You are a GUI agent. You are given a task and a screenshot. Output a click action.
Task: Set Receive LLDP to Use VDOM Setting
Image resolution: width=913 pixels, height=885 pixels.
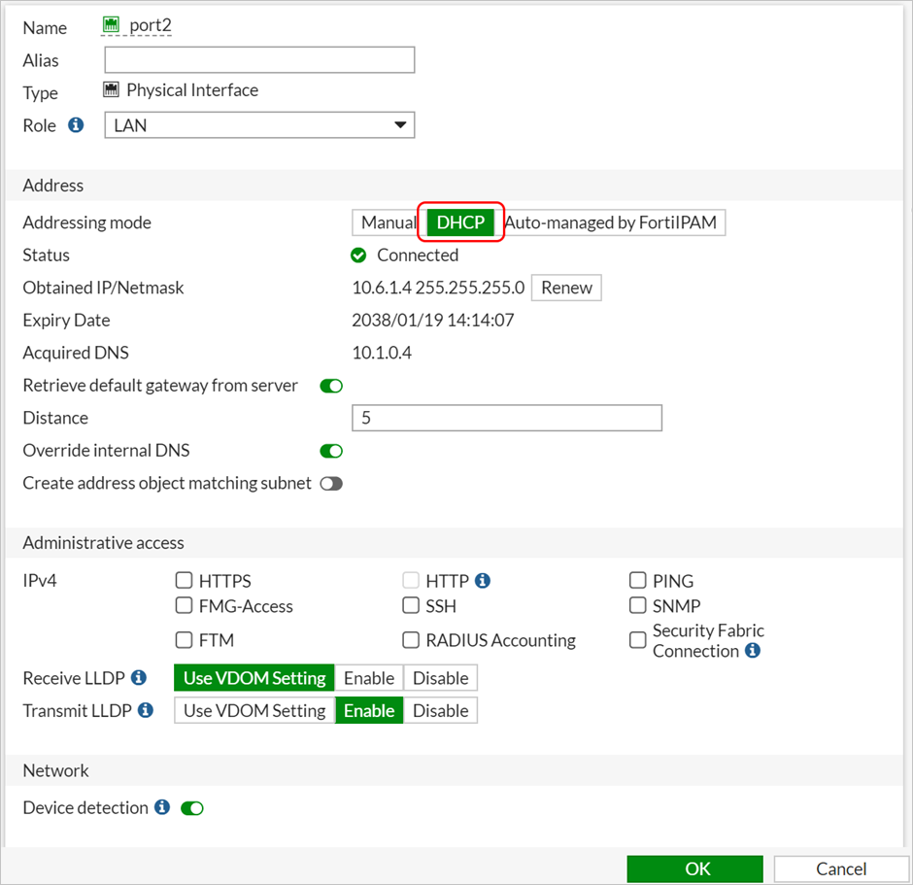254,678
